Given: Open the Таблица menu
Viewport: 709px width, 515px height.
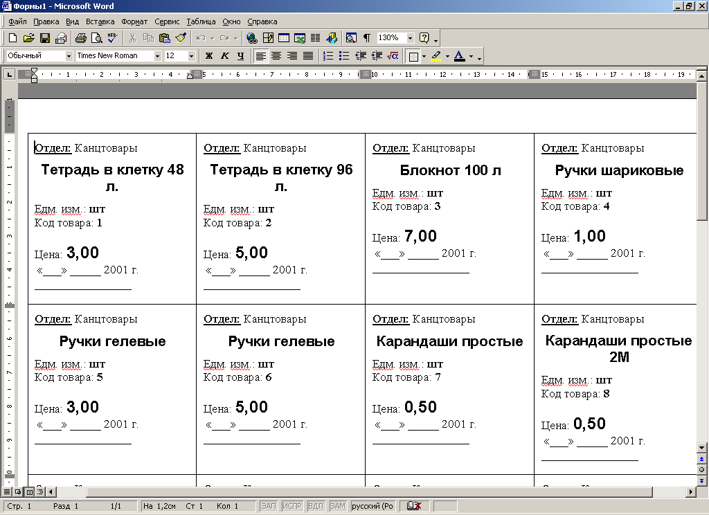Looking at the screenshot, I should point(201,21).
